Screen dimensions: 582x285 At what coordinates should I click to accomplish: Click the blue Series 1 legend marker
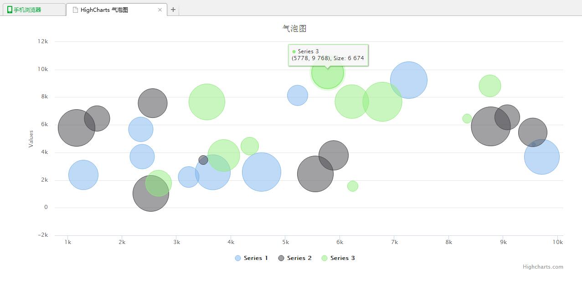(238, 258)
